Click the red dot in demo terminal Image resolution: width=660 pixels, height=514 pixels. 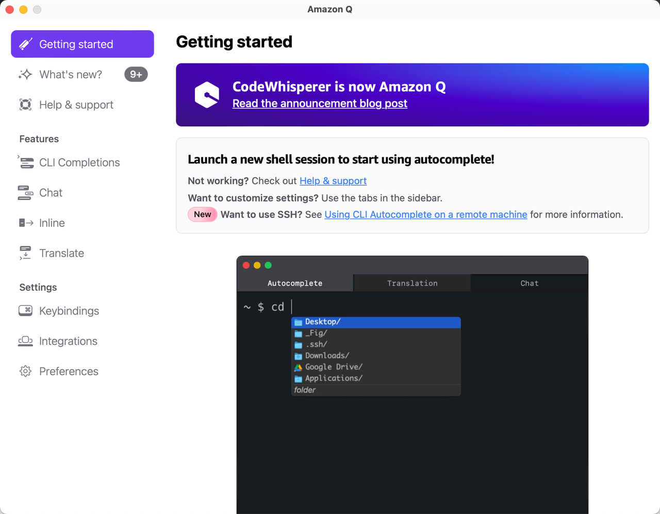pos(246,265)
